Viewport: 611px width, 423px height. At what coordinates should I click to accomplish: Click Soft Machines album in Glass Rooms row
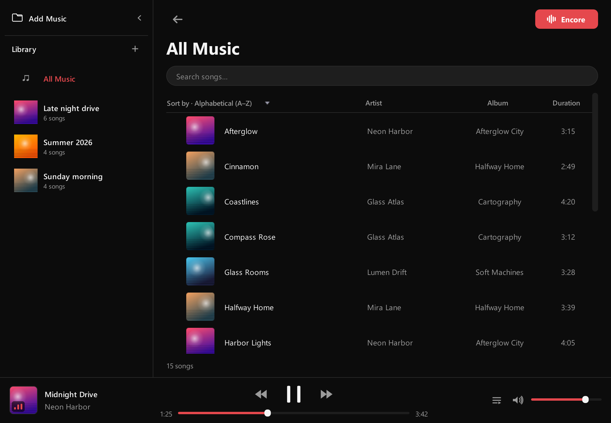click(499, 272)
